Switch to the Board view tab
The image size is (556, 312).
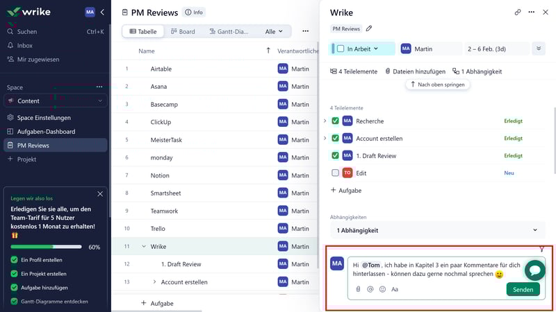(x=182, y=31)
